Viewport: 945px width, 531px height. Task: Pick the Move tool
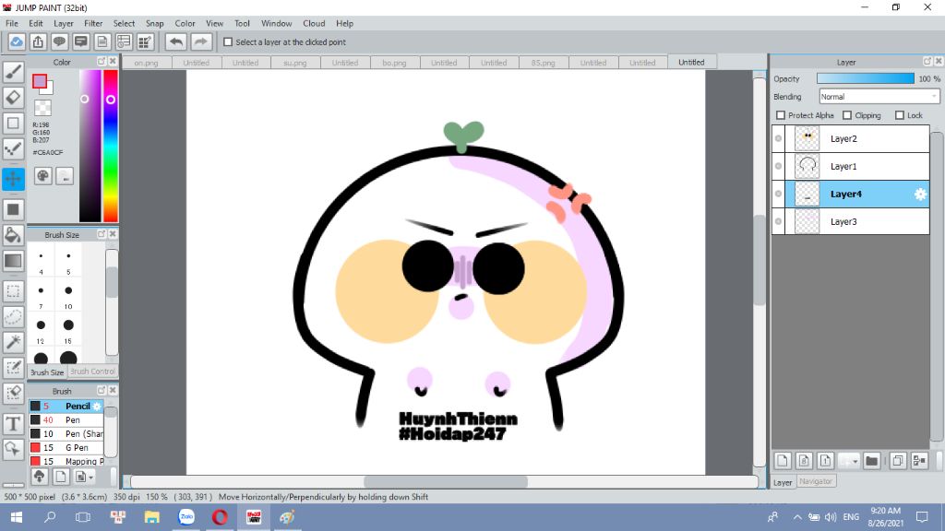(13, 179)
